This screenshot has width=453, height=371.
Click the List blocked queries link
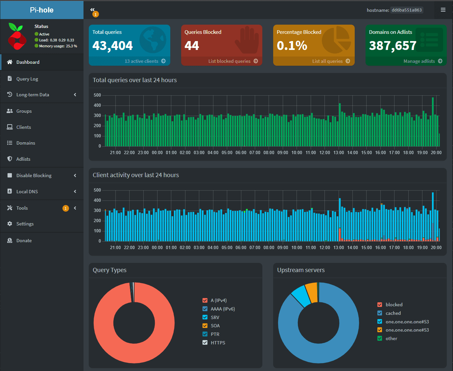(229, 61)
